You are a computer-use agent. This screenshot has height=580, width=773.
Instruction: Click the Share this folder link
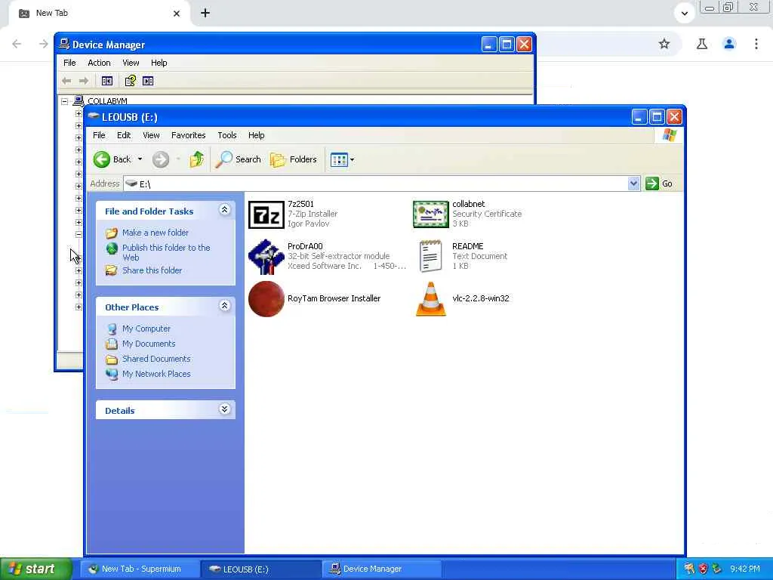point(152,270)
